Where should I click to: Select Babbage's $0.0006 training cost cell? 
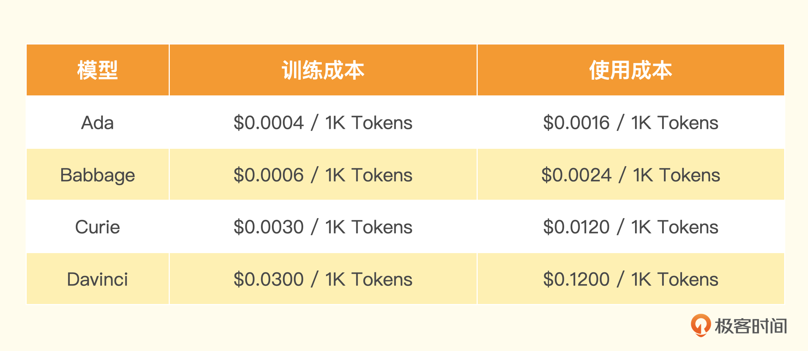tap(323, 175)
